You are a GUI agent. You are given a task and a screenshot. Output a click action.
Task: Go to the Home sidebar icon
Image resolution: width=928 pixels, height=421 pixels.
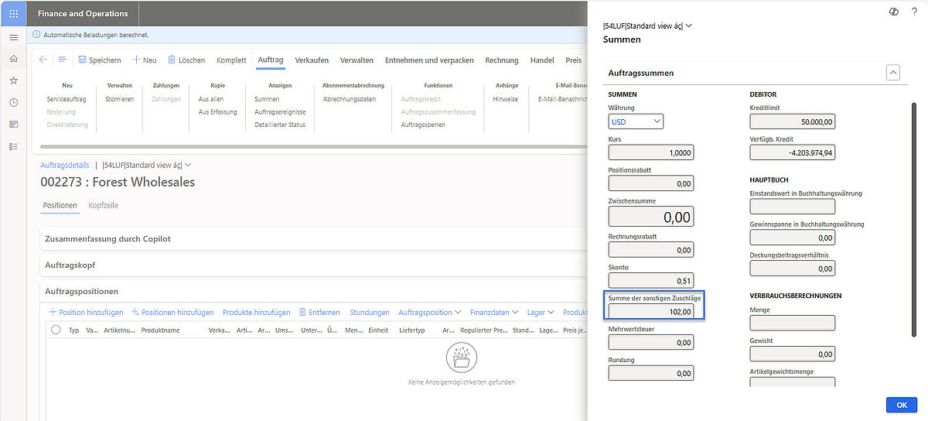13,59
